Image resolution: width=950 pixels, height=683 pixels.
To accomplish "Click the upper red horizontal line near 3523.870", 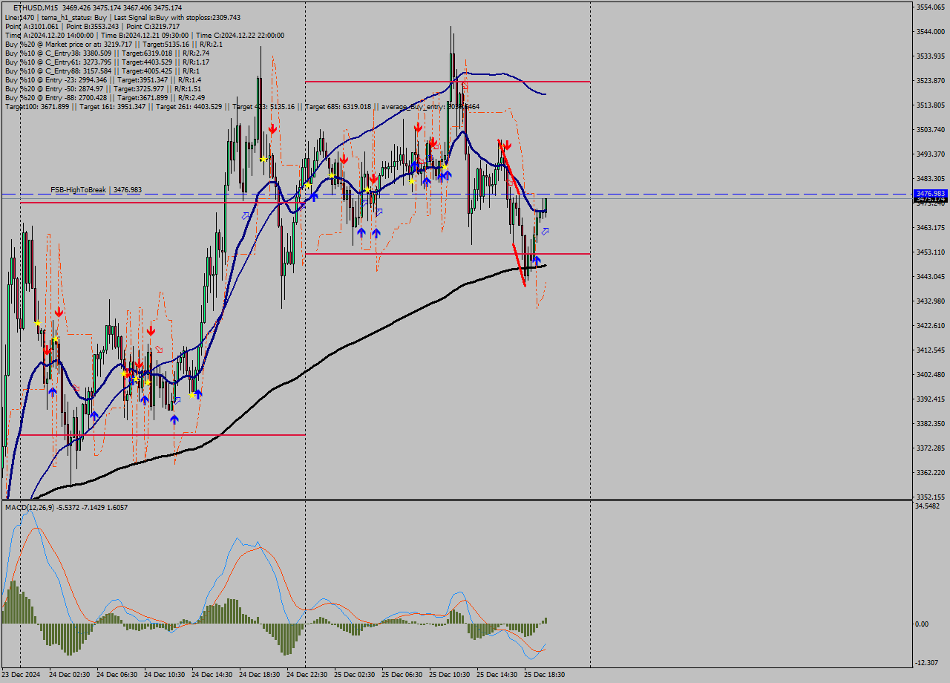I will tap(520, 82).
